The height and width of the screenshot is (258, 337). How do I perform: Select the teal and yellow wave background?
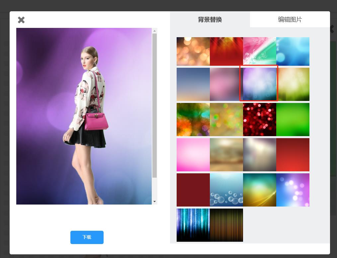pos(260,190)
